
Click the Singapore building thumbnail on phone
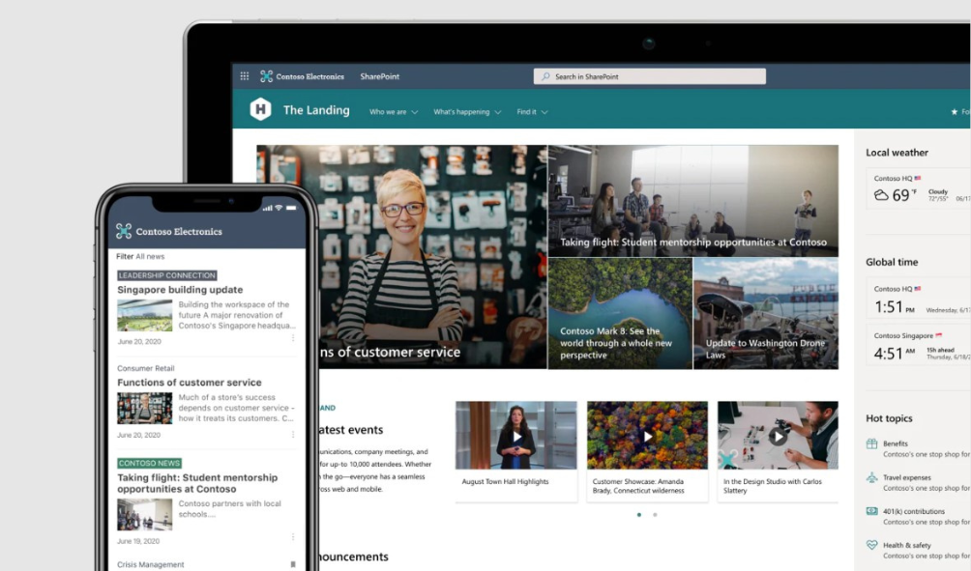click(145, 316)
